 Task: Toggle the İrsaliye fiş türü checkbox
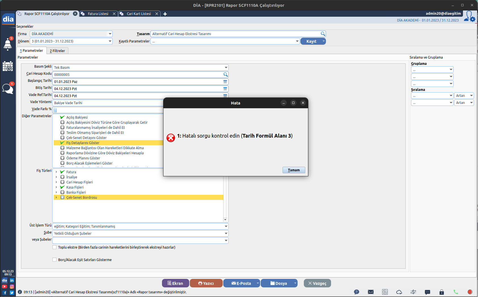[62, 177]
